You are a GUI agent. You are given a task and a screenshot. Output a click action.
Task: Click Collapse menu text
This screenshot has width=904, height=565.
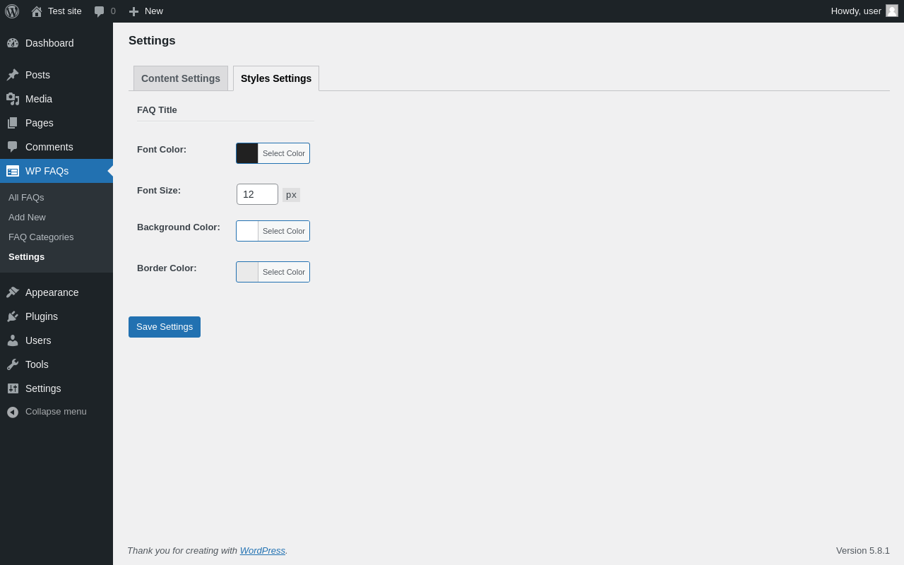(56, 412)
